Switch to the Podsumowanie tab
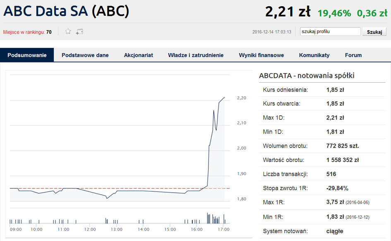 pyautogui.click(x=27, y=55)
